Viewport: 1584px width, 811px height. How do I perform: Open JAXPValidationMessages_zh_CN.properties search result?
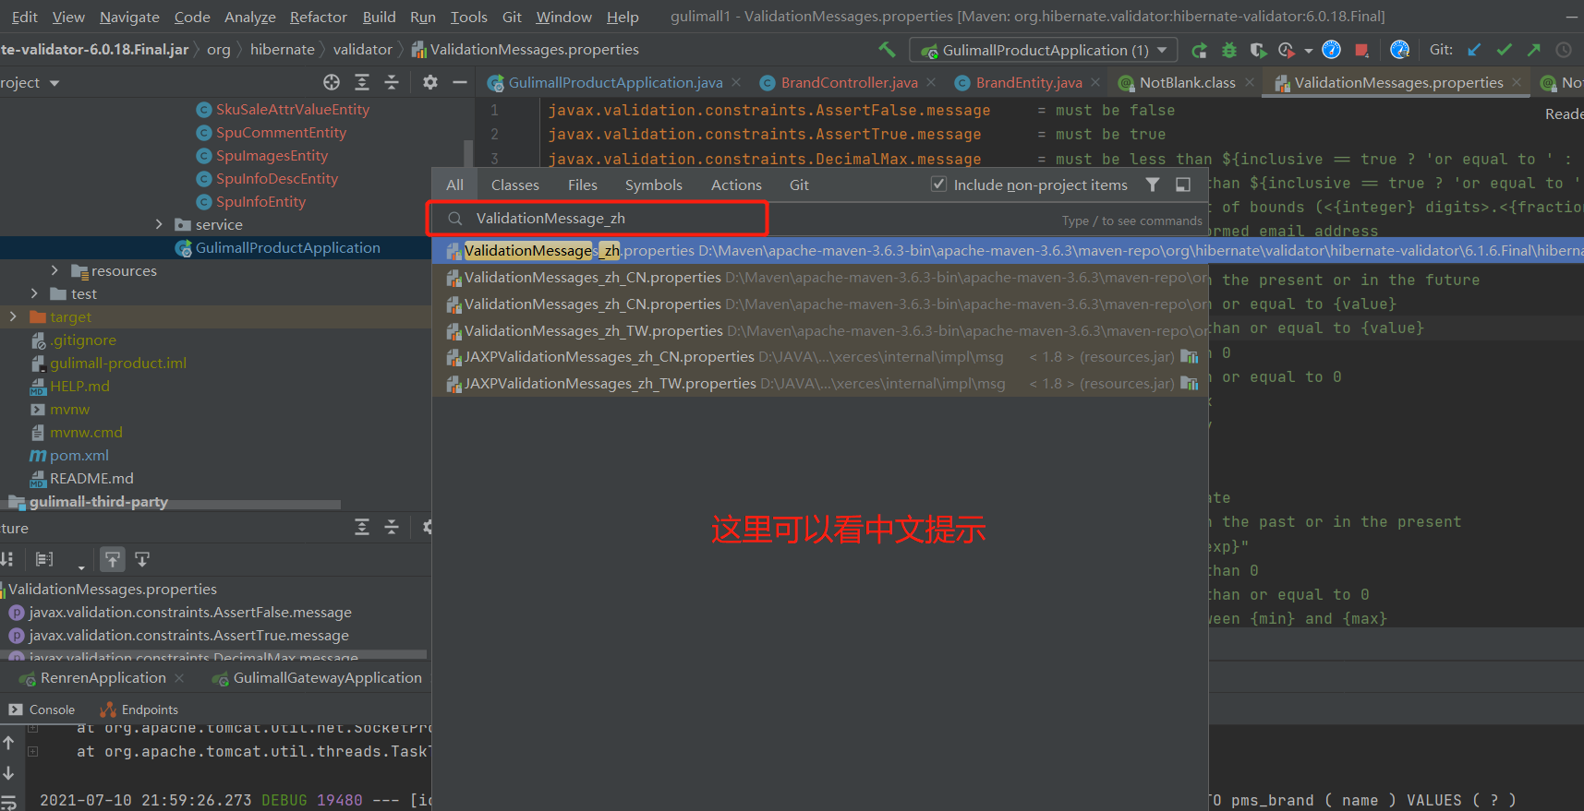coord(820,356)
